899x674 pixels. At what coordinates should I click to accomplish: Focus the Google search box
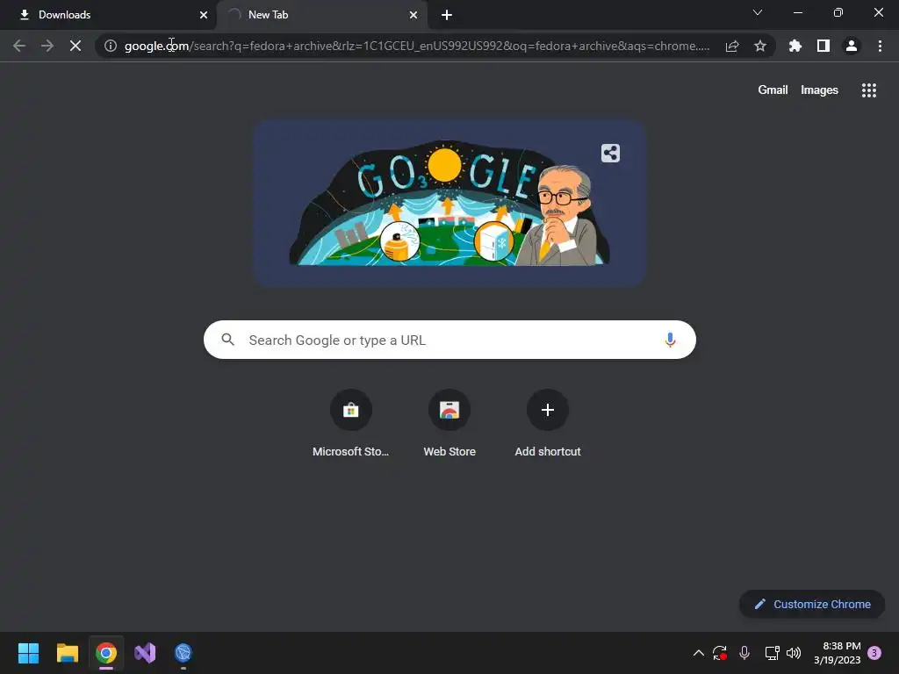pyautogui.click(x=449, y=340)
